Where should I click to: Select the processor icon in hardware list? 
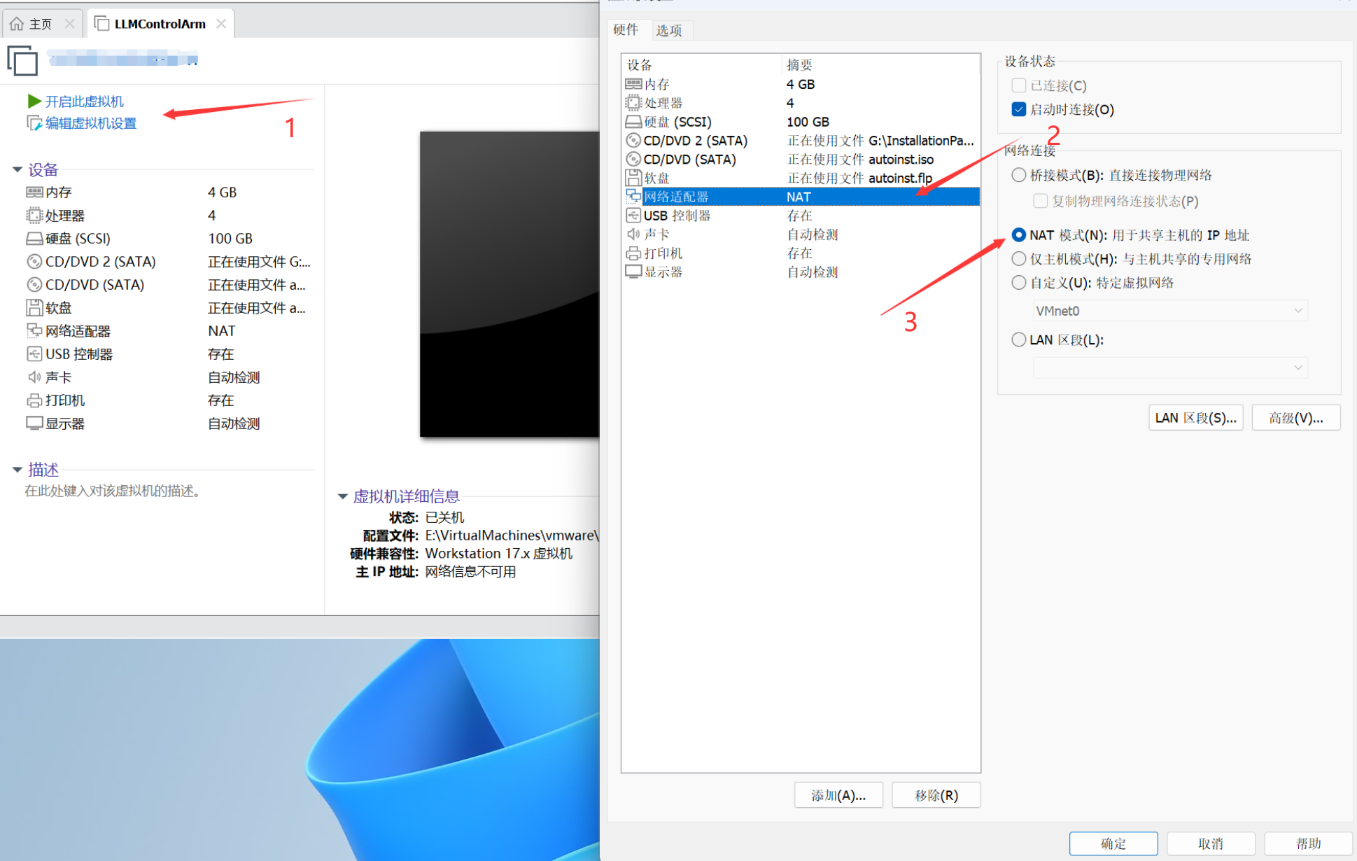click(x=633, y=103)
